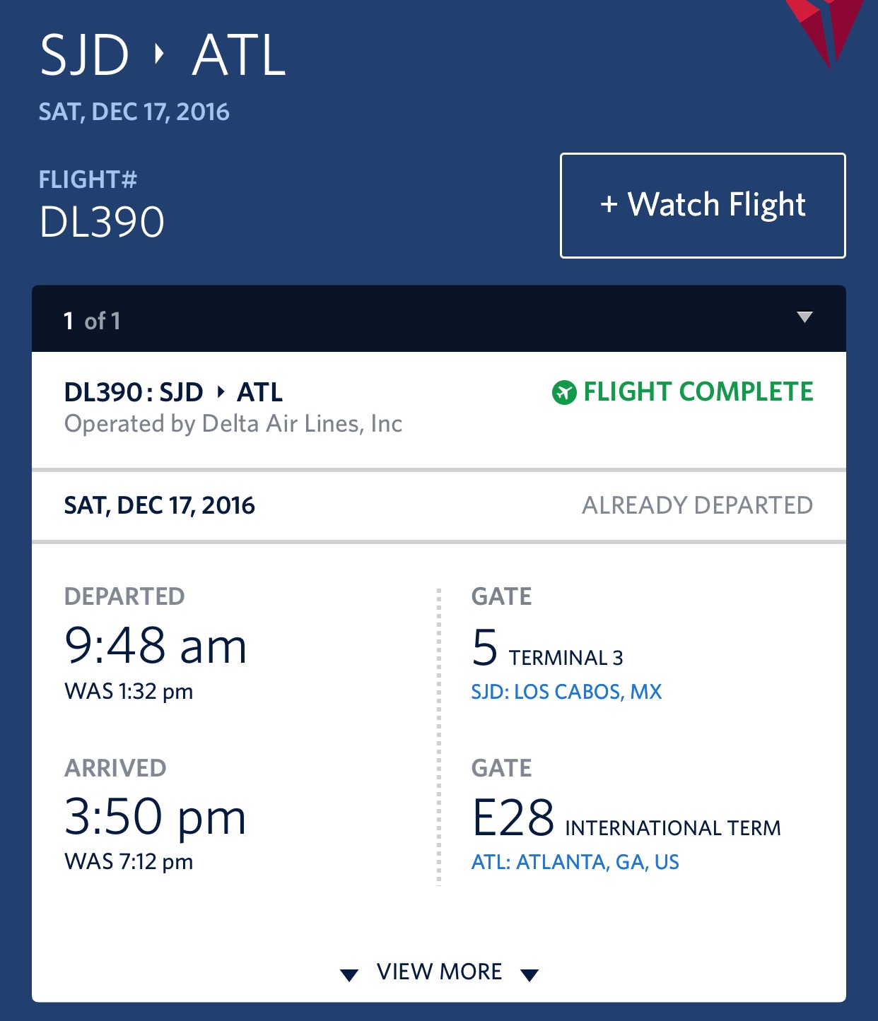Click the E28 arrival gate number
This screenshot has width=878, height=1021.
[x=513, y=818]
